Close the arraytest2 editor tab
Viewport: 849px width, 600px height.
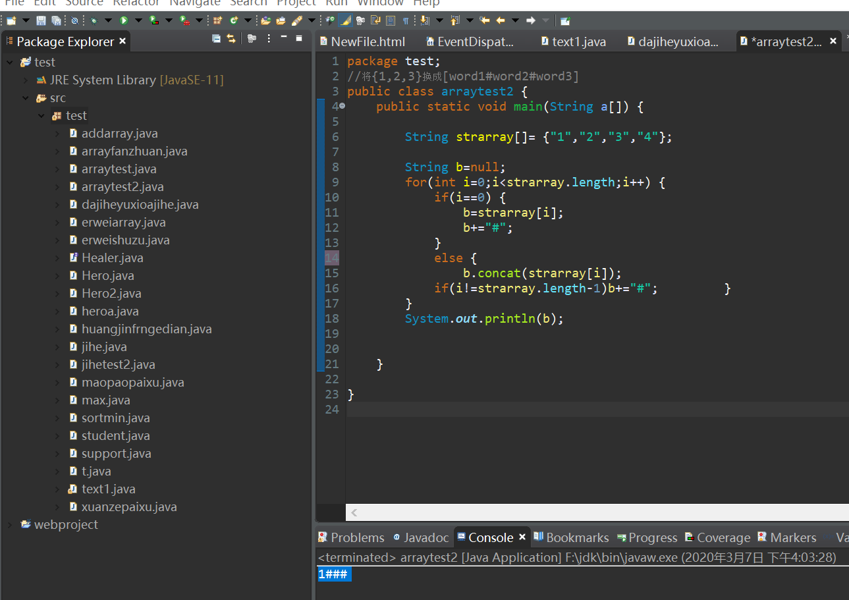click(x=833, y=41)
